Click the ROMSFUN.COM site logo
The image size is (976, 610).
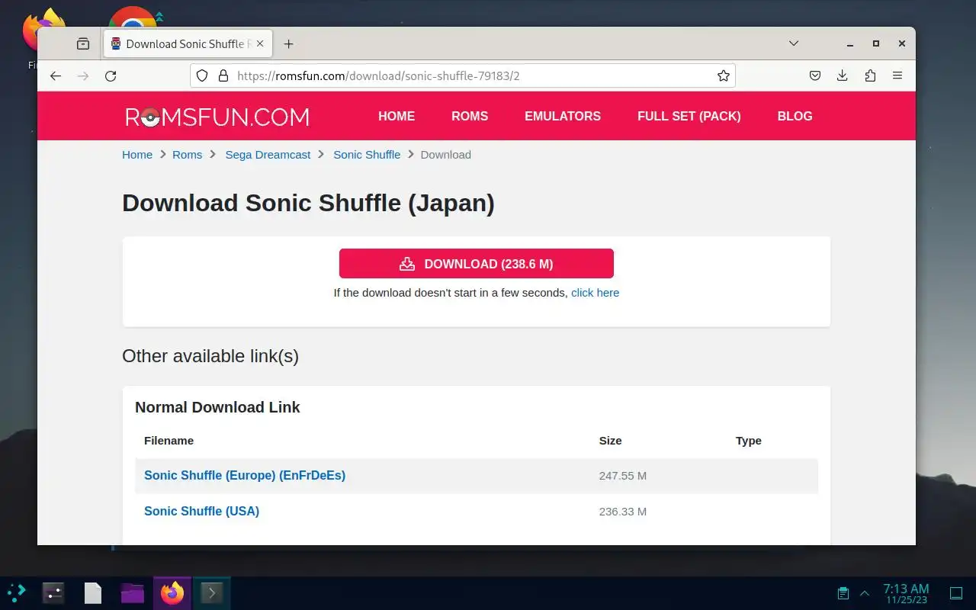(217, 117)
